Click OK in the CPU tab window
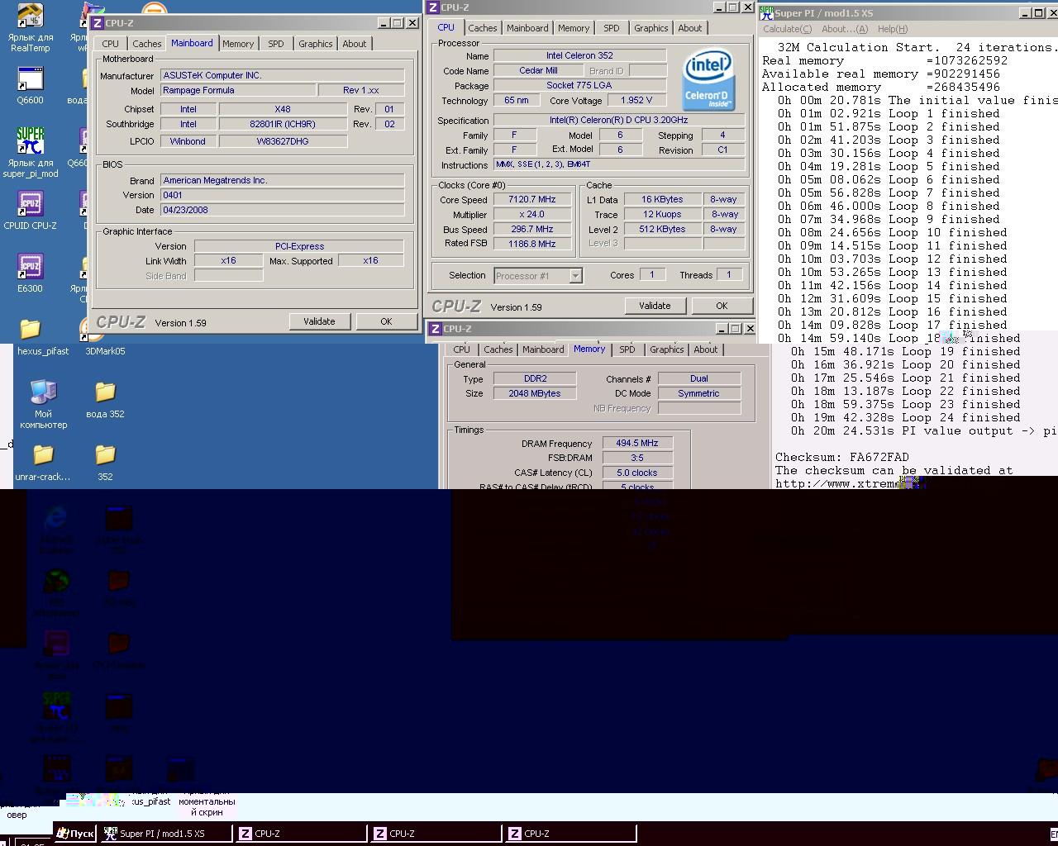 722,306
